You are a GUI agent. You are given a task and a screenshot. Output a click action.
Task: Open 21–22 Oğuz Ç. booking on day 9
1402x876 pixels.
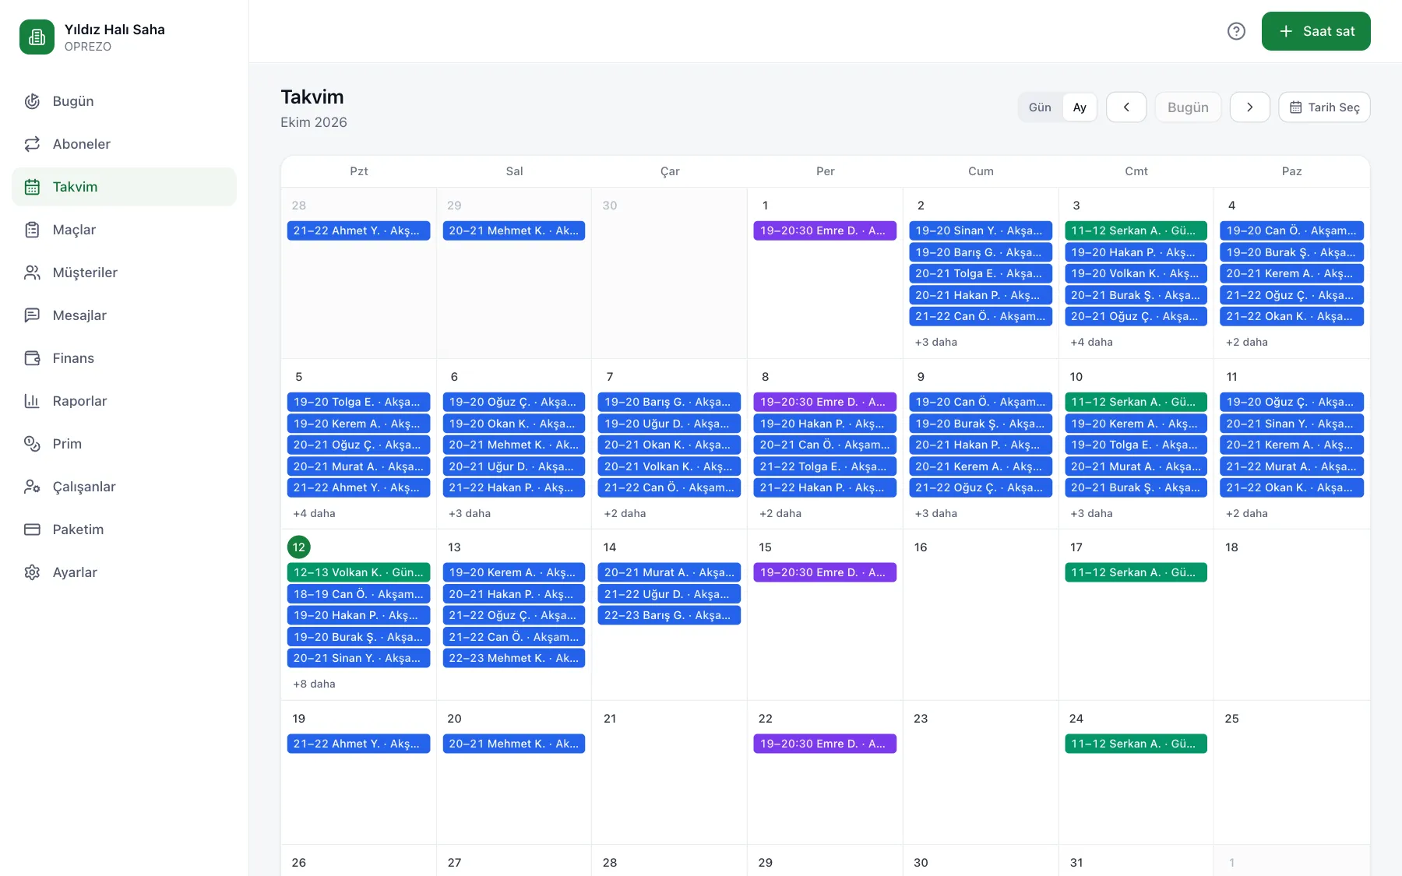pyautogui.click(x=981, y=487)
